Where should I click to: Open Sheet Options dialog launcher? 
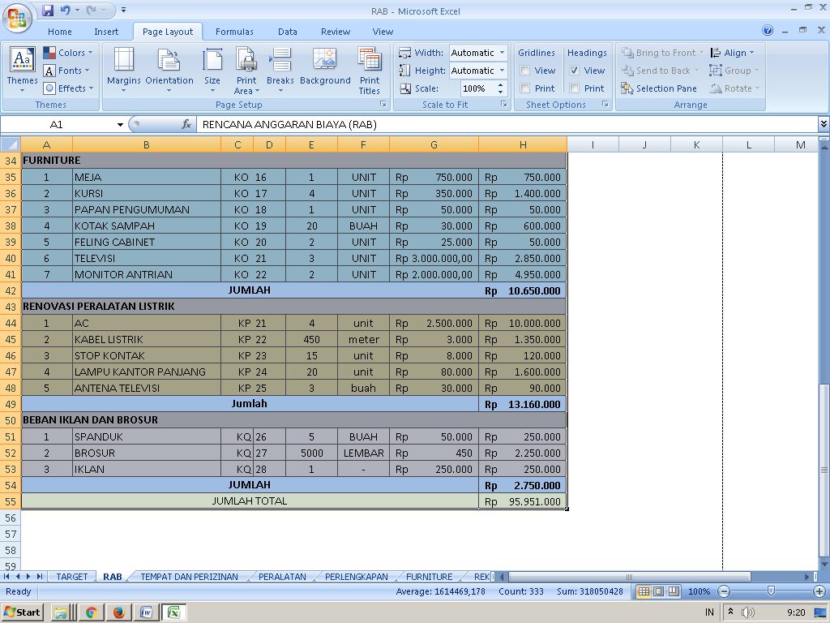point(605,105)
